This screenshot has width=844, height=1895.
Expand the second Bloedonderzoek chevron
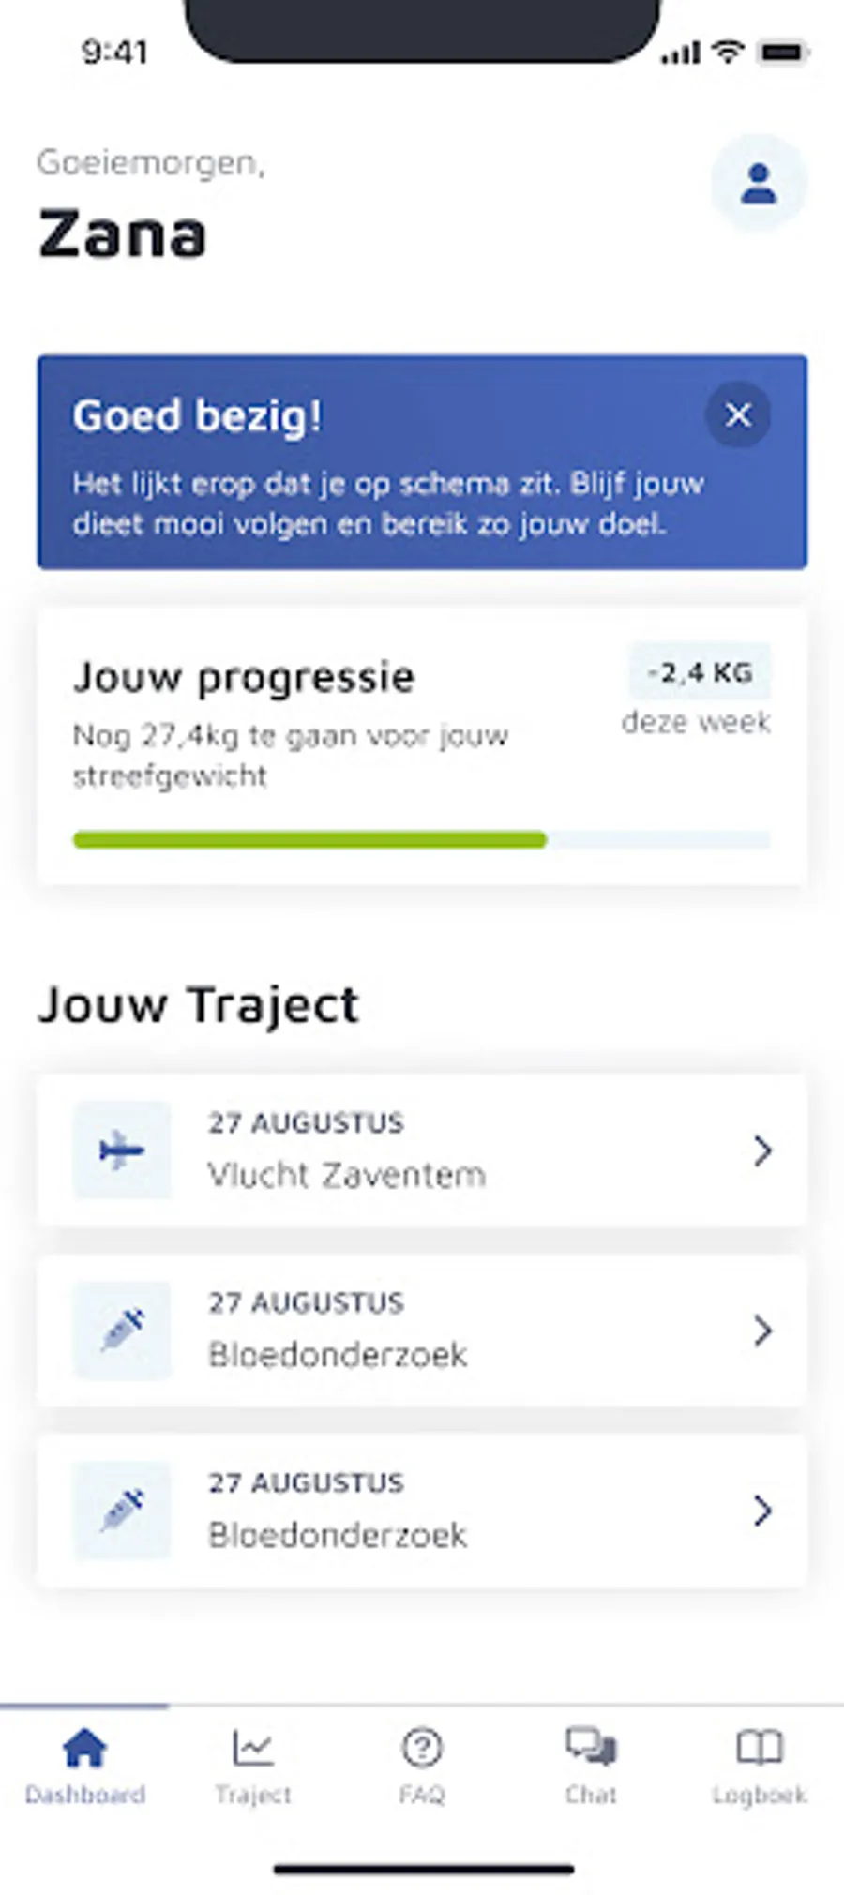point(762,1511)
